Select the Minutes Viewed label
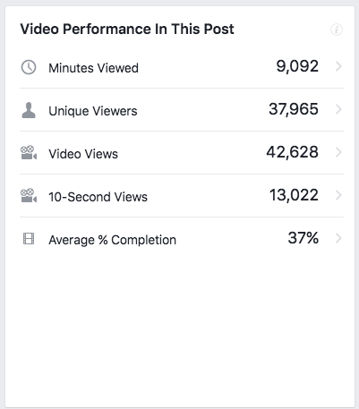 [x=93, y=68]
